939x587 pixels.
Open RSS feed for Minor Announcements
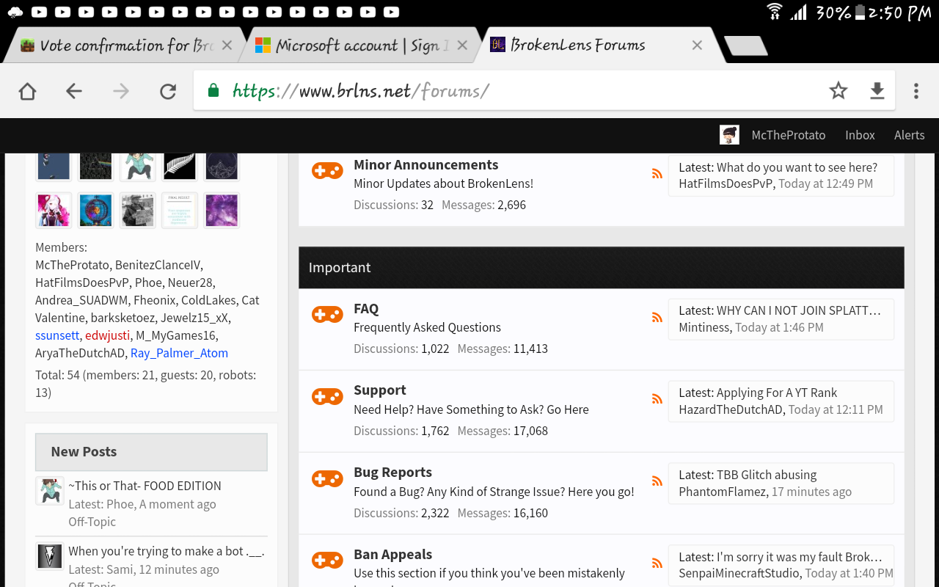point(657,174)
